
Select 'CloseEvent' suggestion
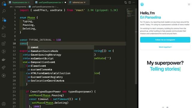click(x=61, y=66)
